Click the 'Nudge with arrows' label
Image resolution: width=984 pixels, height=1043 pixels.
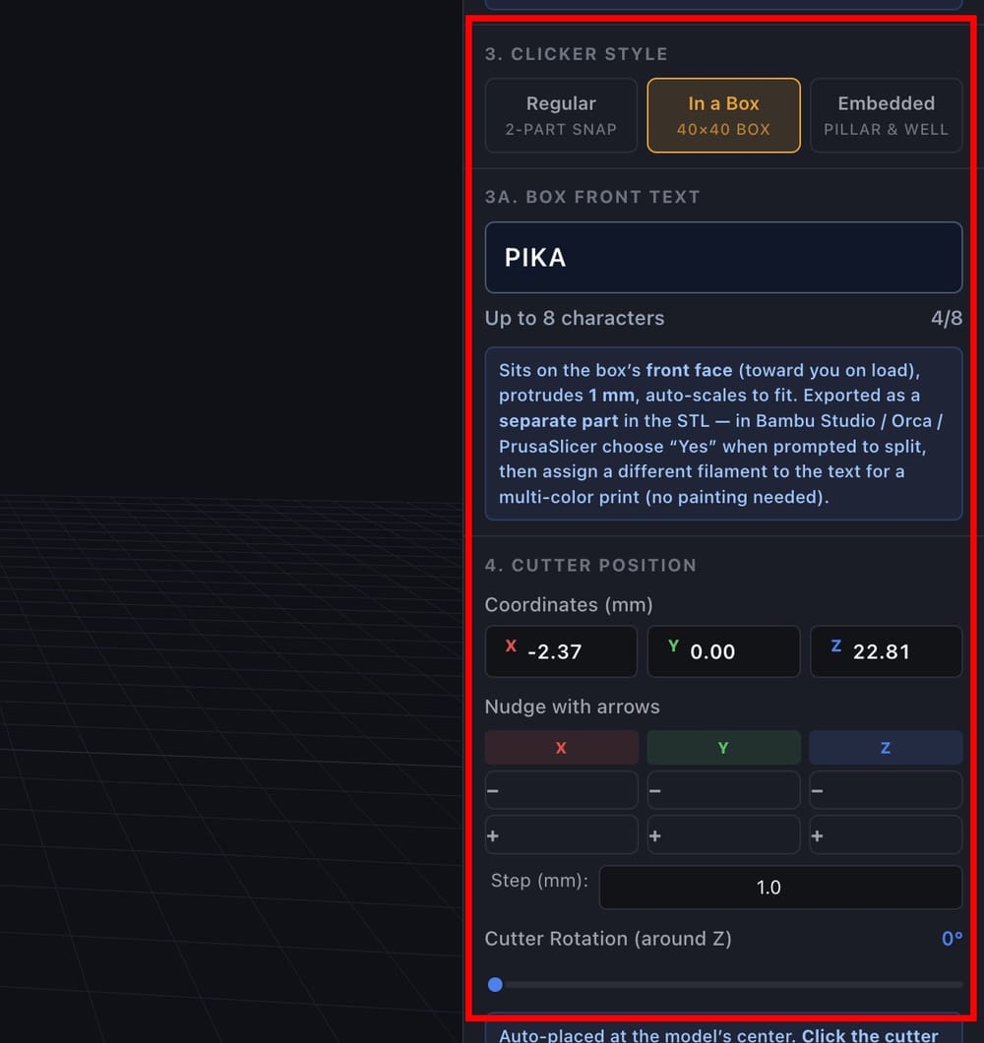click(572, 706)
